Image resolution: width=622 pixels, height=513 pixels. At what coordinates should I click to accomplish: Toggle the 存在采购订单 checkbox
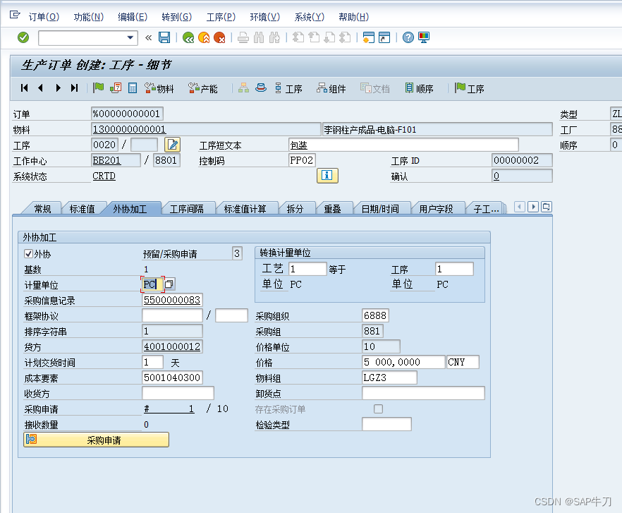(x=379, y=409)
